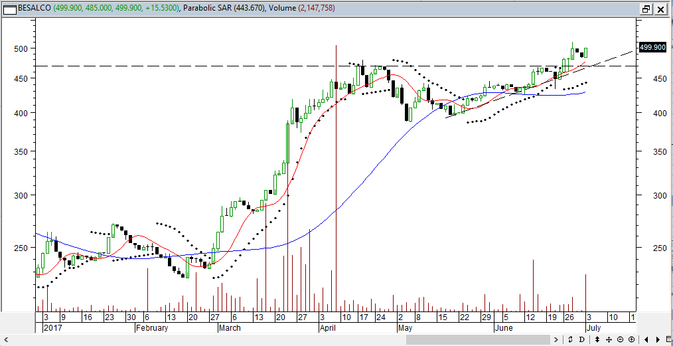Click the right triangle next navigation icon

point(658,339)
